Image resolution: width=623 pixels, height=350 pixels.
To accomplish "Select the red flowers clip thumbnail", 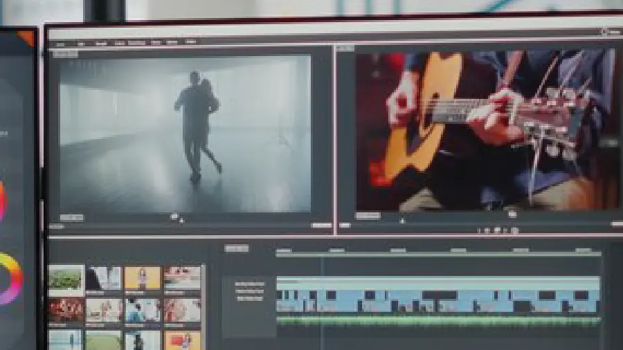I will pyautogui.click(x=66, y=310).
